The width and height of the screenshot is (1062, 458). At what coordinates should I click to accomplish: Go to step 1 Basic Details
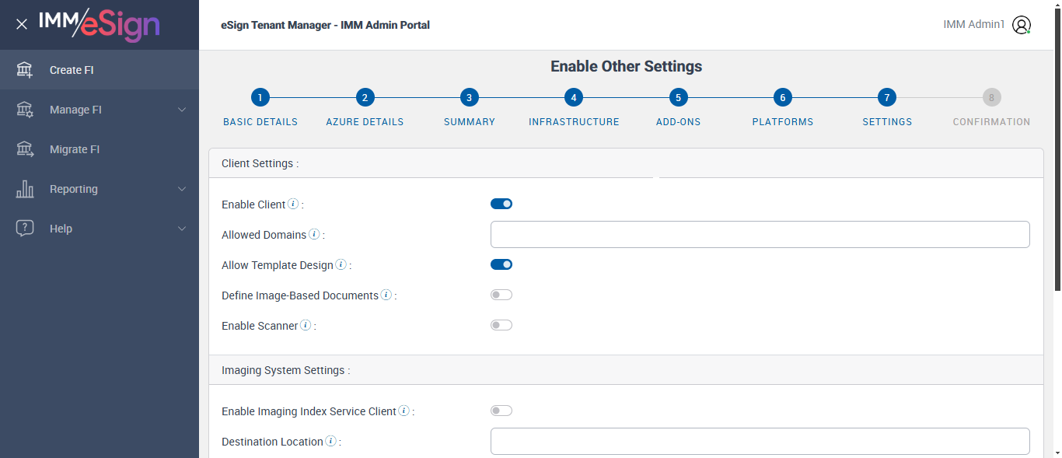[x=260, y=98]
